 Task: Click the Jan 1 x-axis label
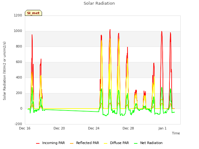(162, 128)
